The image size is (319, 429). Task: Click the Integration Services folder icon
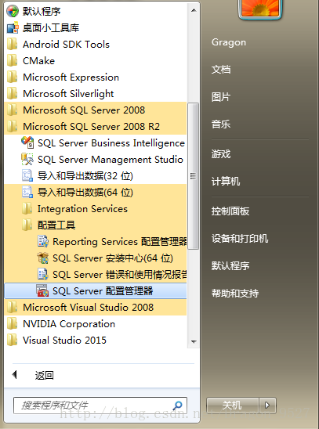pyautogui.click(x=27, y=208)
